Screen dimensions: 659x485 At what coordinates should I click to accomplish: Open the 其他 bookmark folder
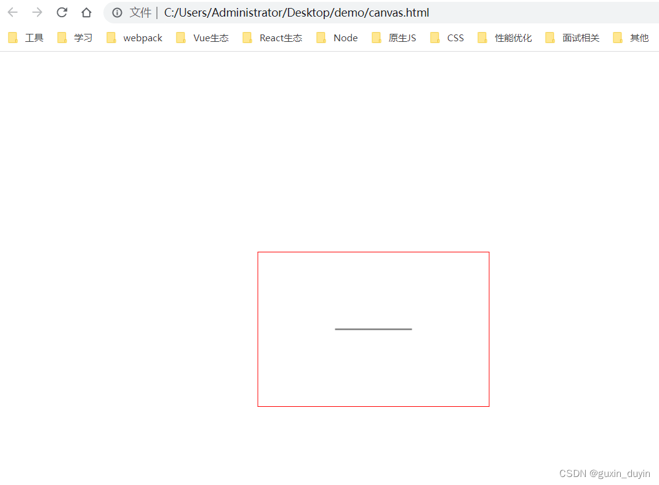click(631, 38)
